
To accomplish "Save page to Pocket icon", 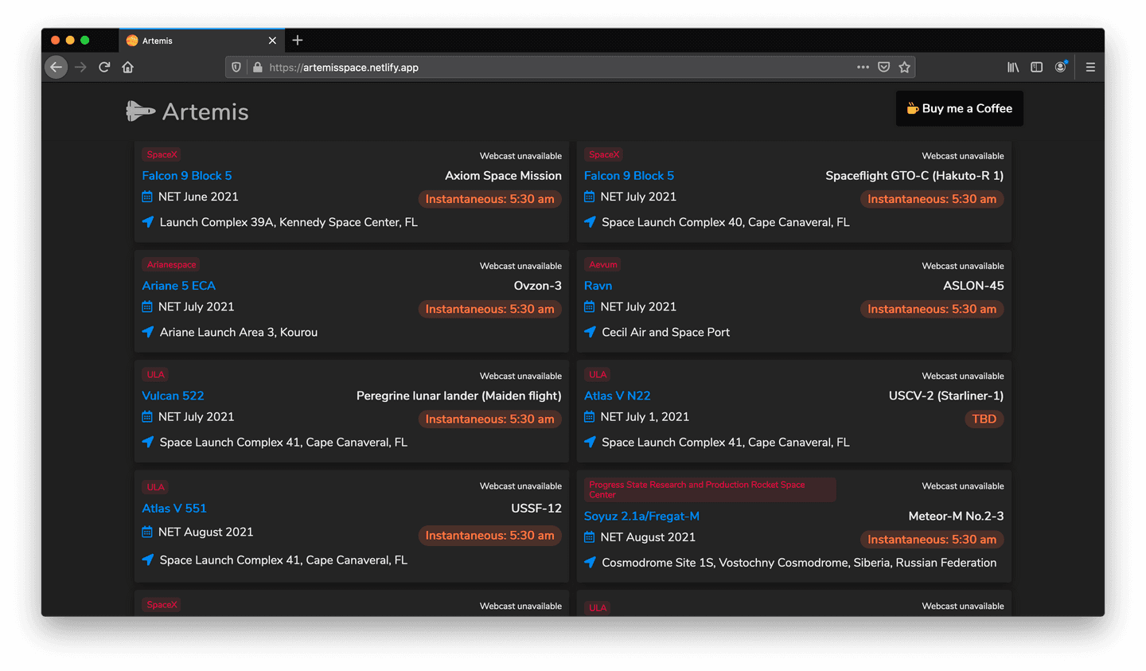I will [883, 68].
